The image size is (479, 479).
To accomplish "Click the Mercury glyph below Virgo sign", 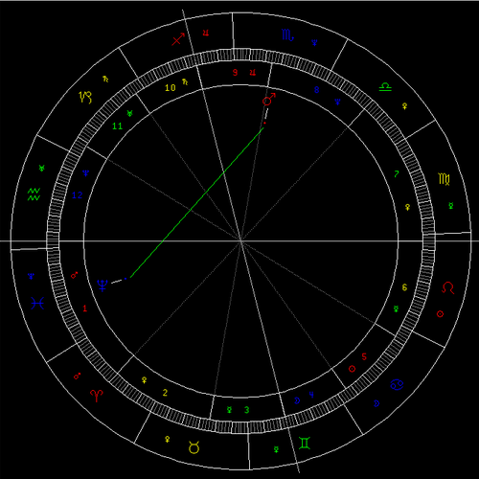I will pos(451,206).
